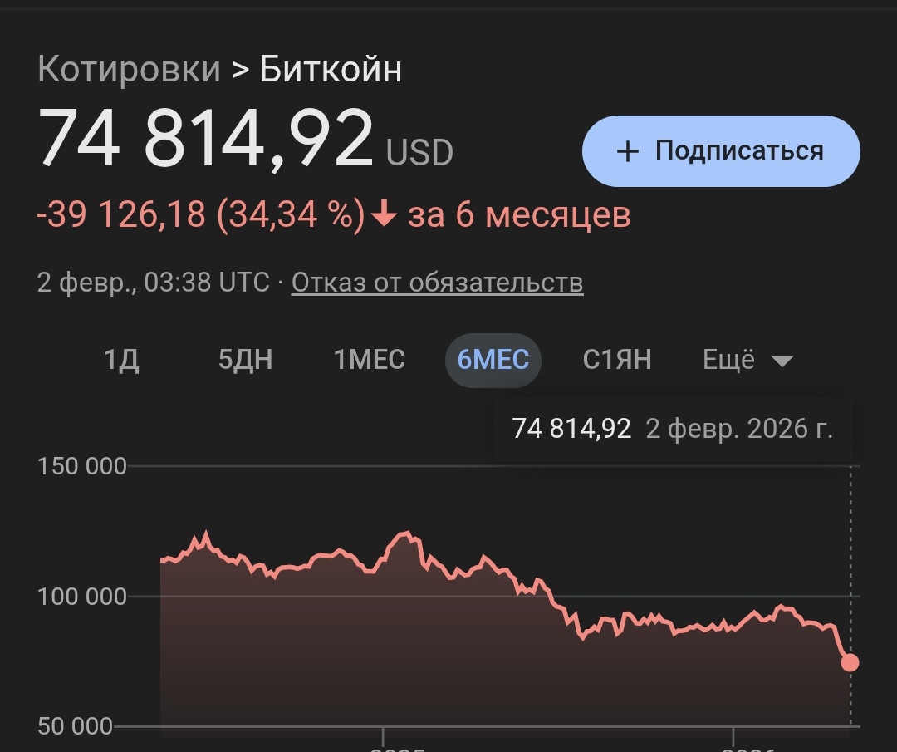Click the за 6 месяцев period text
This screenshot has height=752, width=897.
pos(519,215)
